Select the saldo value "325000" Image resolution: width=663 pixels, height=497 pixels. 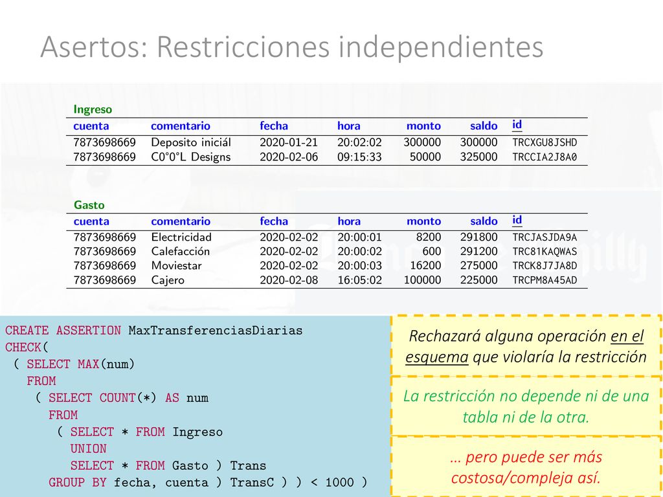(478, 157)
